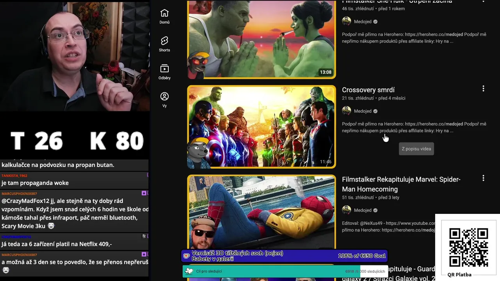Image resolution: width=500 pixels, height=281 pixels.
Task: Open Filmstalker Rekapituluje Marvel: Spider-Man Homecoming title
Action: (401, 184)
